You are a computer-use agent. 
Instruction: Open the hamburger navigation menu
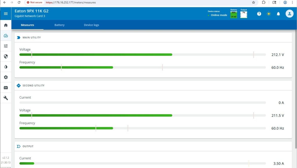click(x=6, y=14)
